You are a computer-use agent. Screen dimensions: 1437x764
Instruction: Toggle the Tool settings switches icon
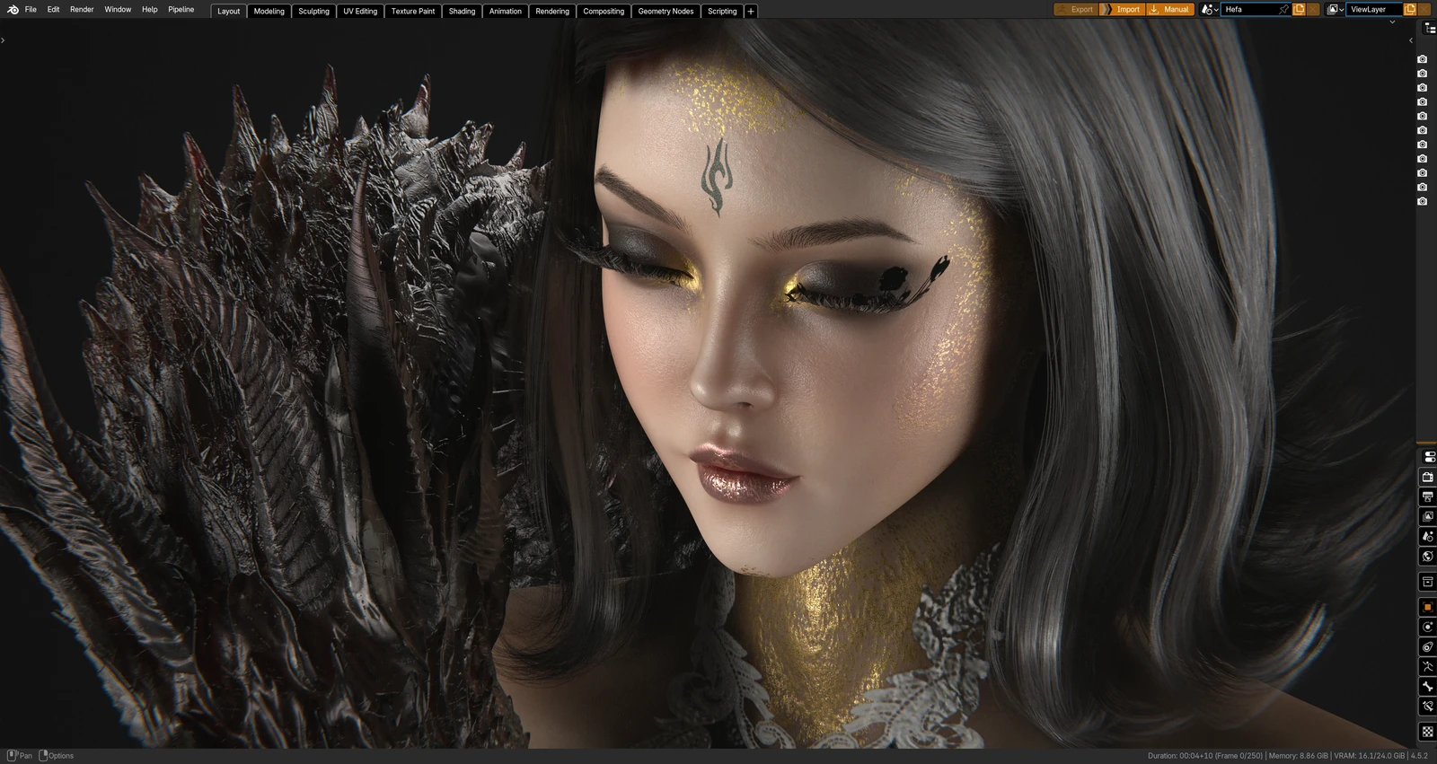(1429, 456)
